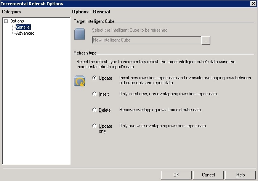
Task: Enable the Update only option
Action: tap(95, 126)
